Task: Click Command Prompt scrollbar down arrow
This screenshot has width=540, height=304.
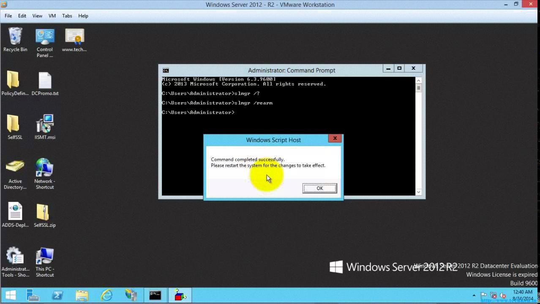Action: pos(418,192)
